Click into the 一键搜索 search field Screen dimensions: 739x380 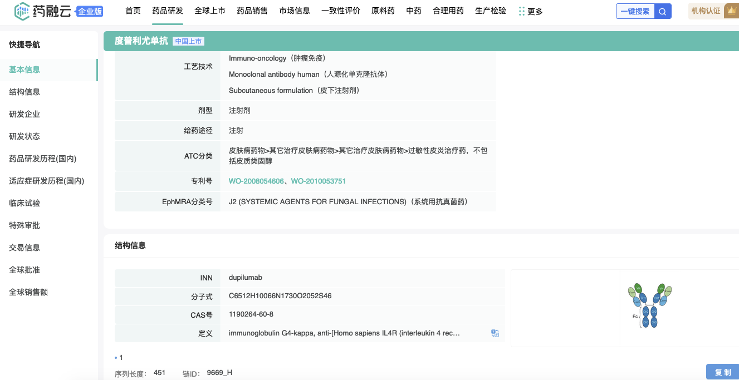tap(635, 11)
